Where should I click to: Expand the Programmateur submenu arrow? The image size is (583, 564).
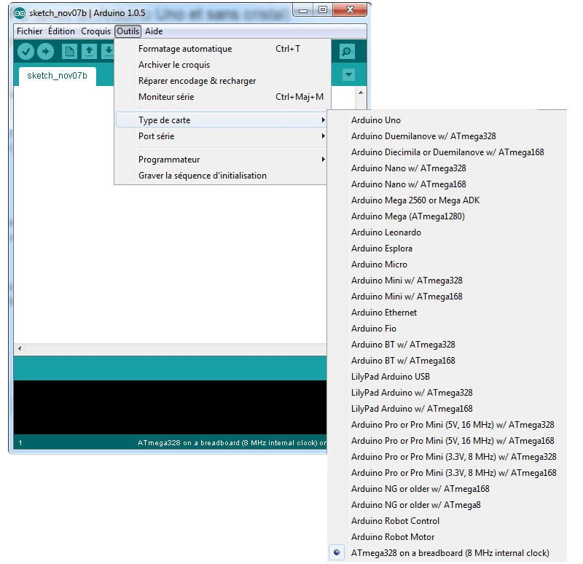point(323,160)
